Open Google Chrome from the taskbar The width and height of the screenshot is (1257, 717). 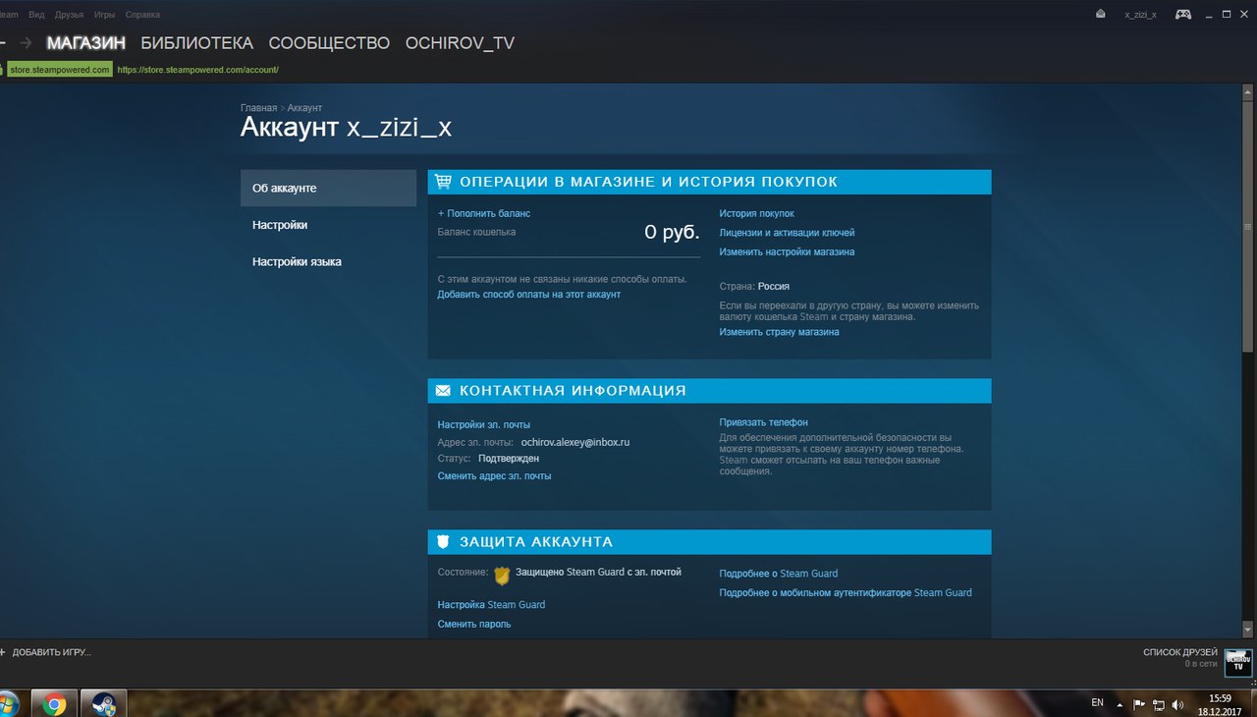pos(53,703)
